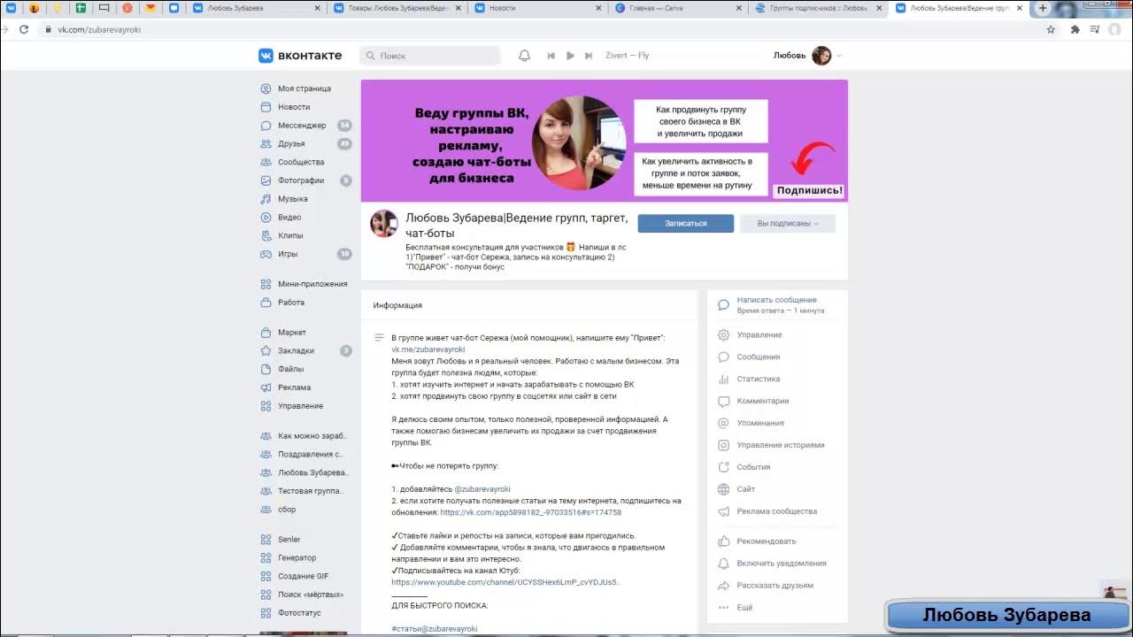This screenshot has width=1133, height=637.
Task: Open Моя страница in sidebar
Action: pyautogui.click(x=304, y=88)
